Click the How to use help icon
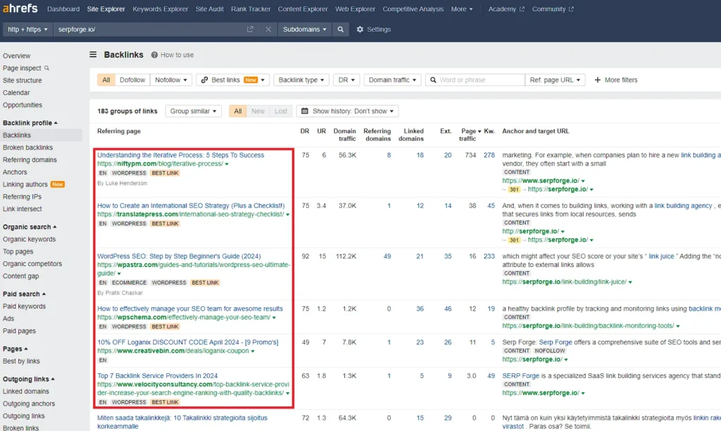 coord(154,55)
